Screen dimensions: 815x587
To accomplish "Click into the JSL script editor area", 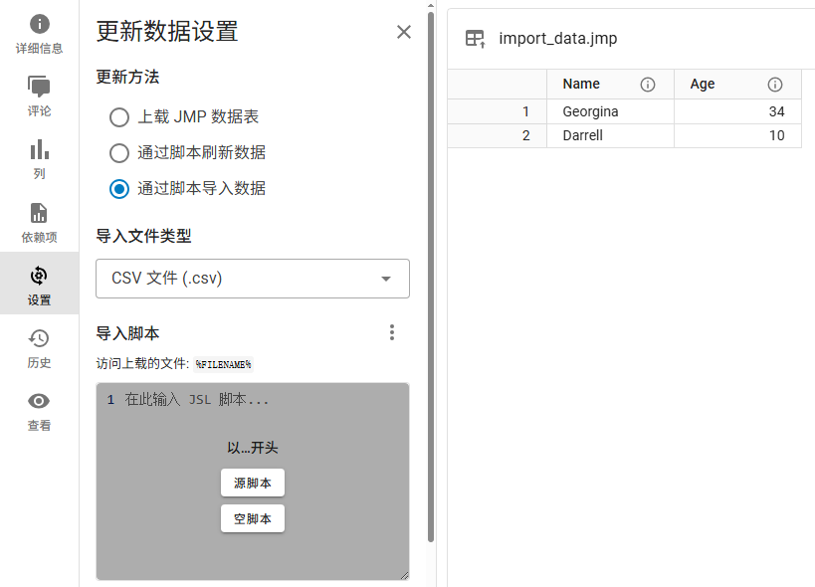I will tap(253, 481).
